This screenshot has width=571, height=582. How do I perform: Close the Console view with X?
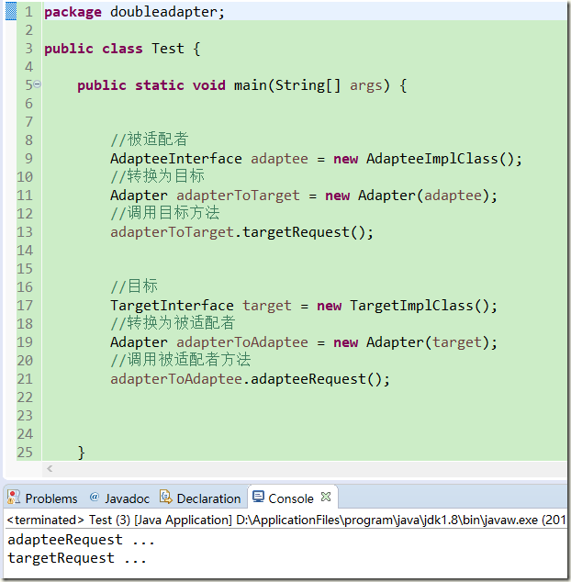[x=326, y=497]
